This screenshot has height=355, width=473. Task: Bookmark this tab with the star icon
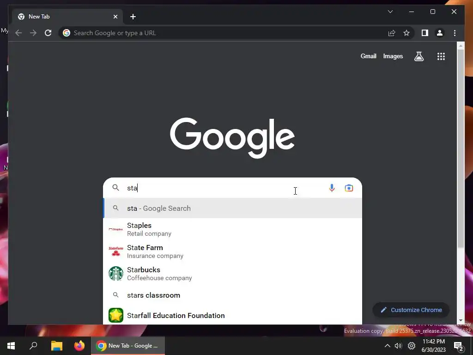tap(406, 33)
